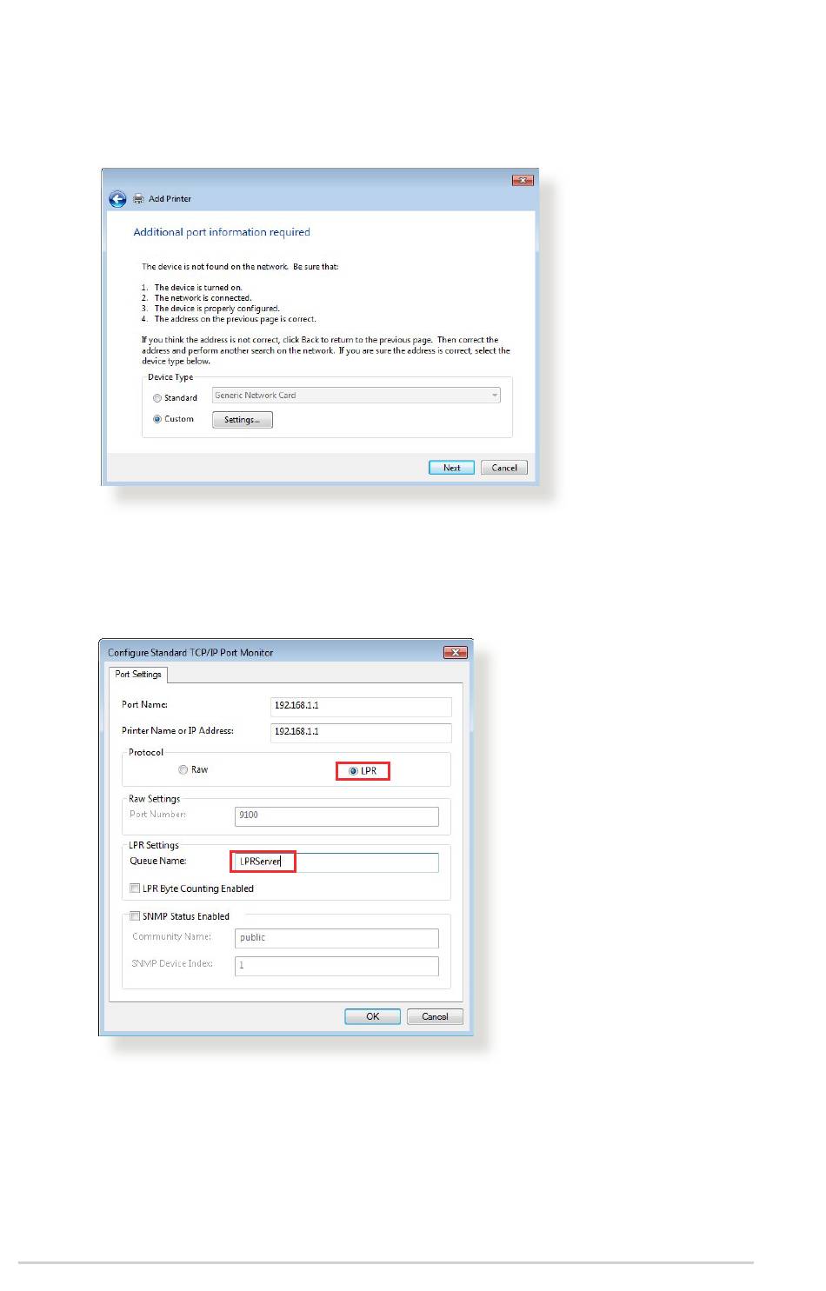The image size is (826, 1291).
Task: Select the Custom device type radio
Action: (157, 419)
